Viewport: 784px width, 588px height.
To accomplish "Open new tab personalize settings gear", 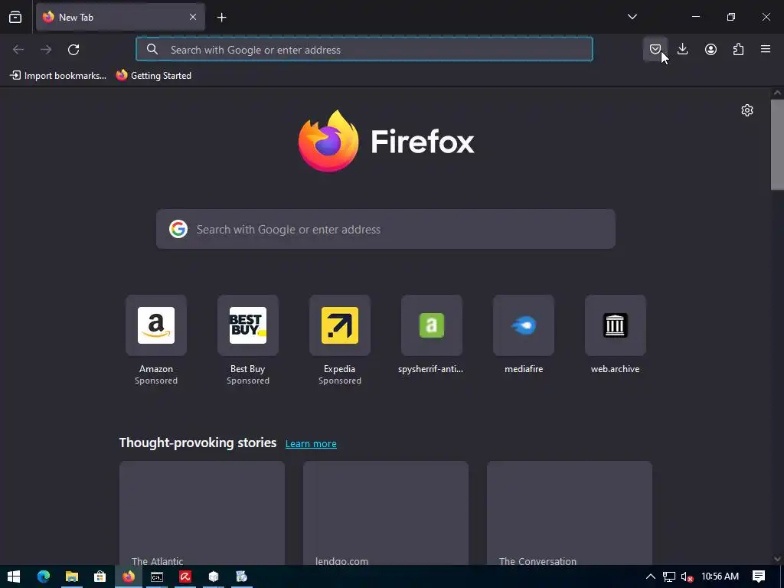I will (x=747, y=110).
